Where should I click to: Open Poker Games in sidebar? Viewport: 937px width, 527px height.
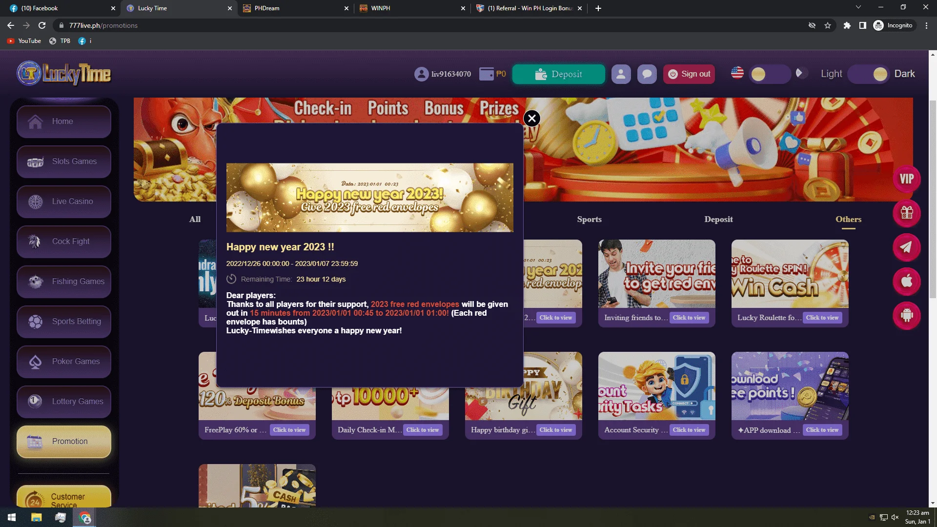(64, 362)
